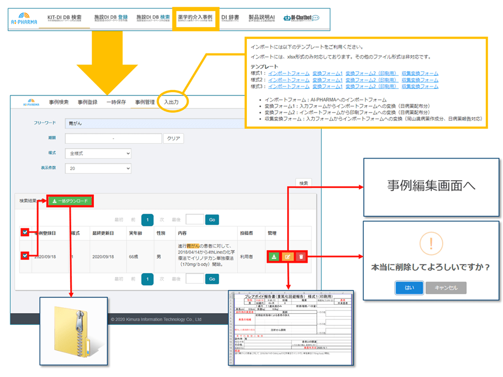
Task: Select the 事例登録 tab
Action: [88, 102]
